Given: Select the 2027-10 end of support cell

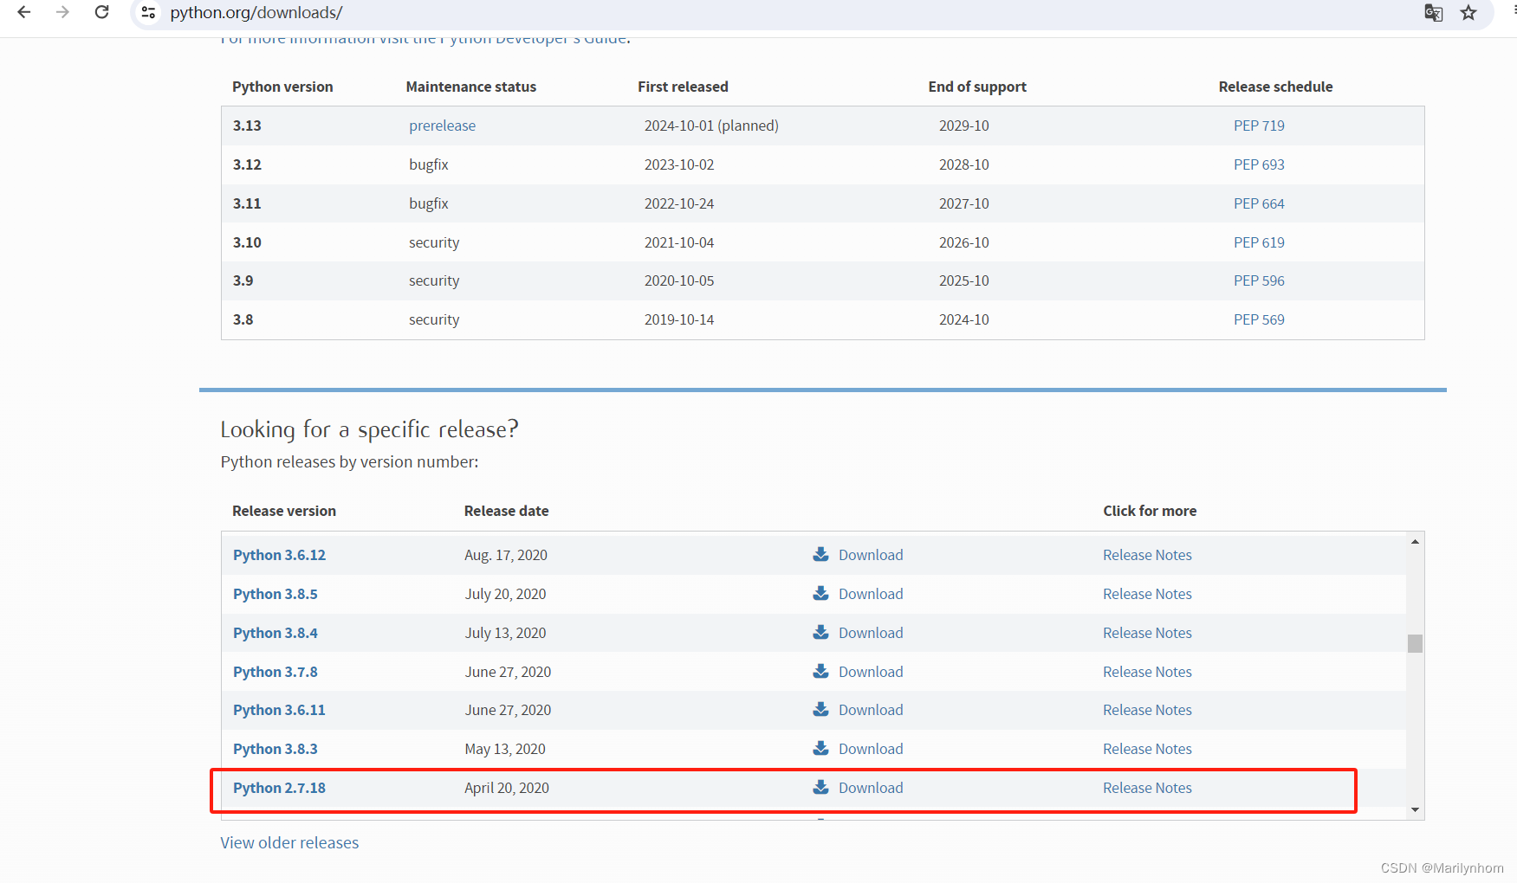Looking at the screenshot, I should [963, 203].
